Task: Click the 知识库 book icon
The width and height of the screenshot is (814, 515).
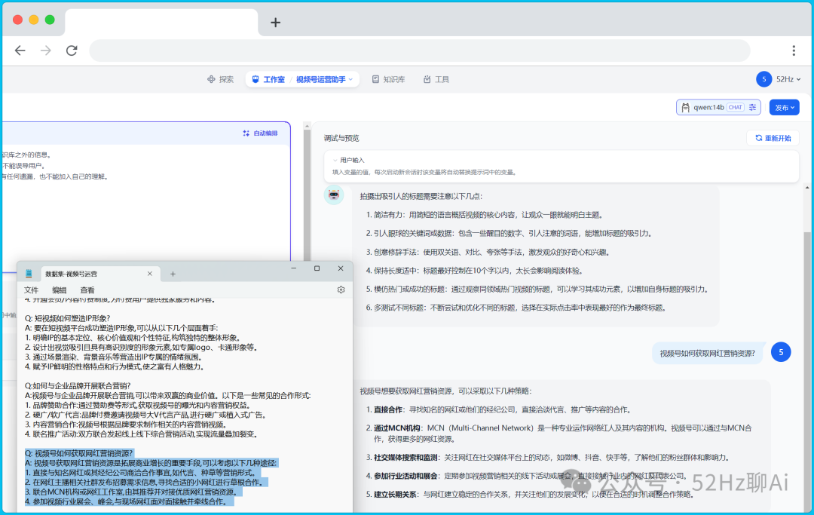Action: pos(375,79)
